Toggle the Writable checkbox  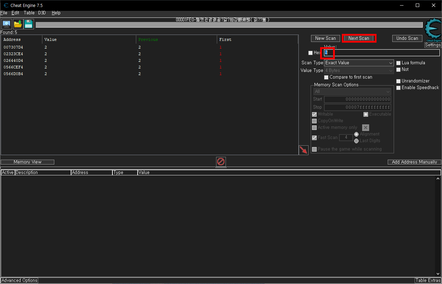coord(314,114)
